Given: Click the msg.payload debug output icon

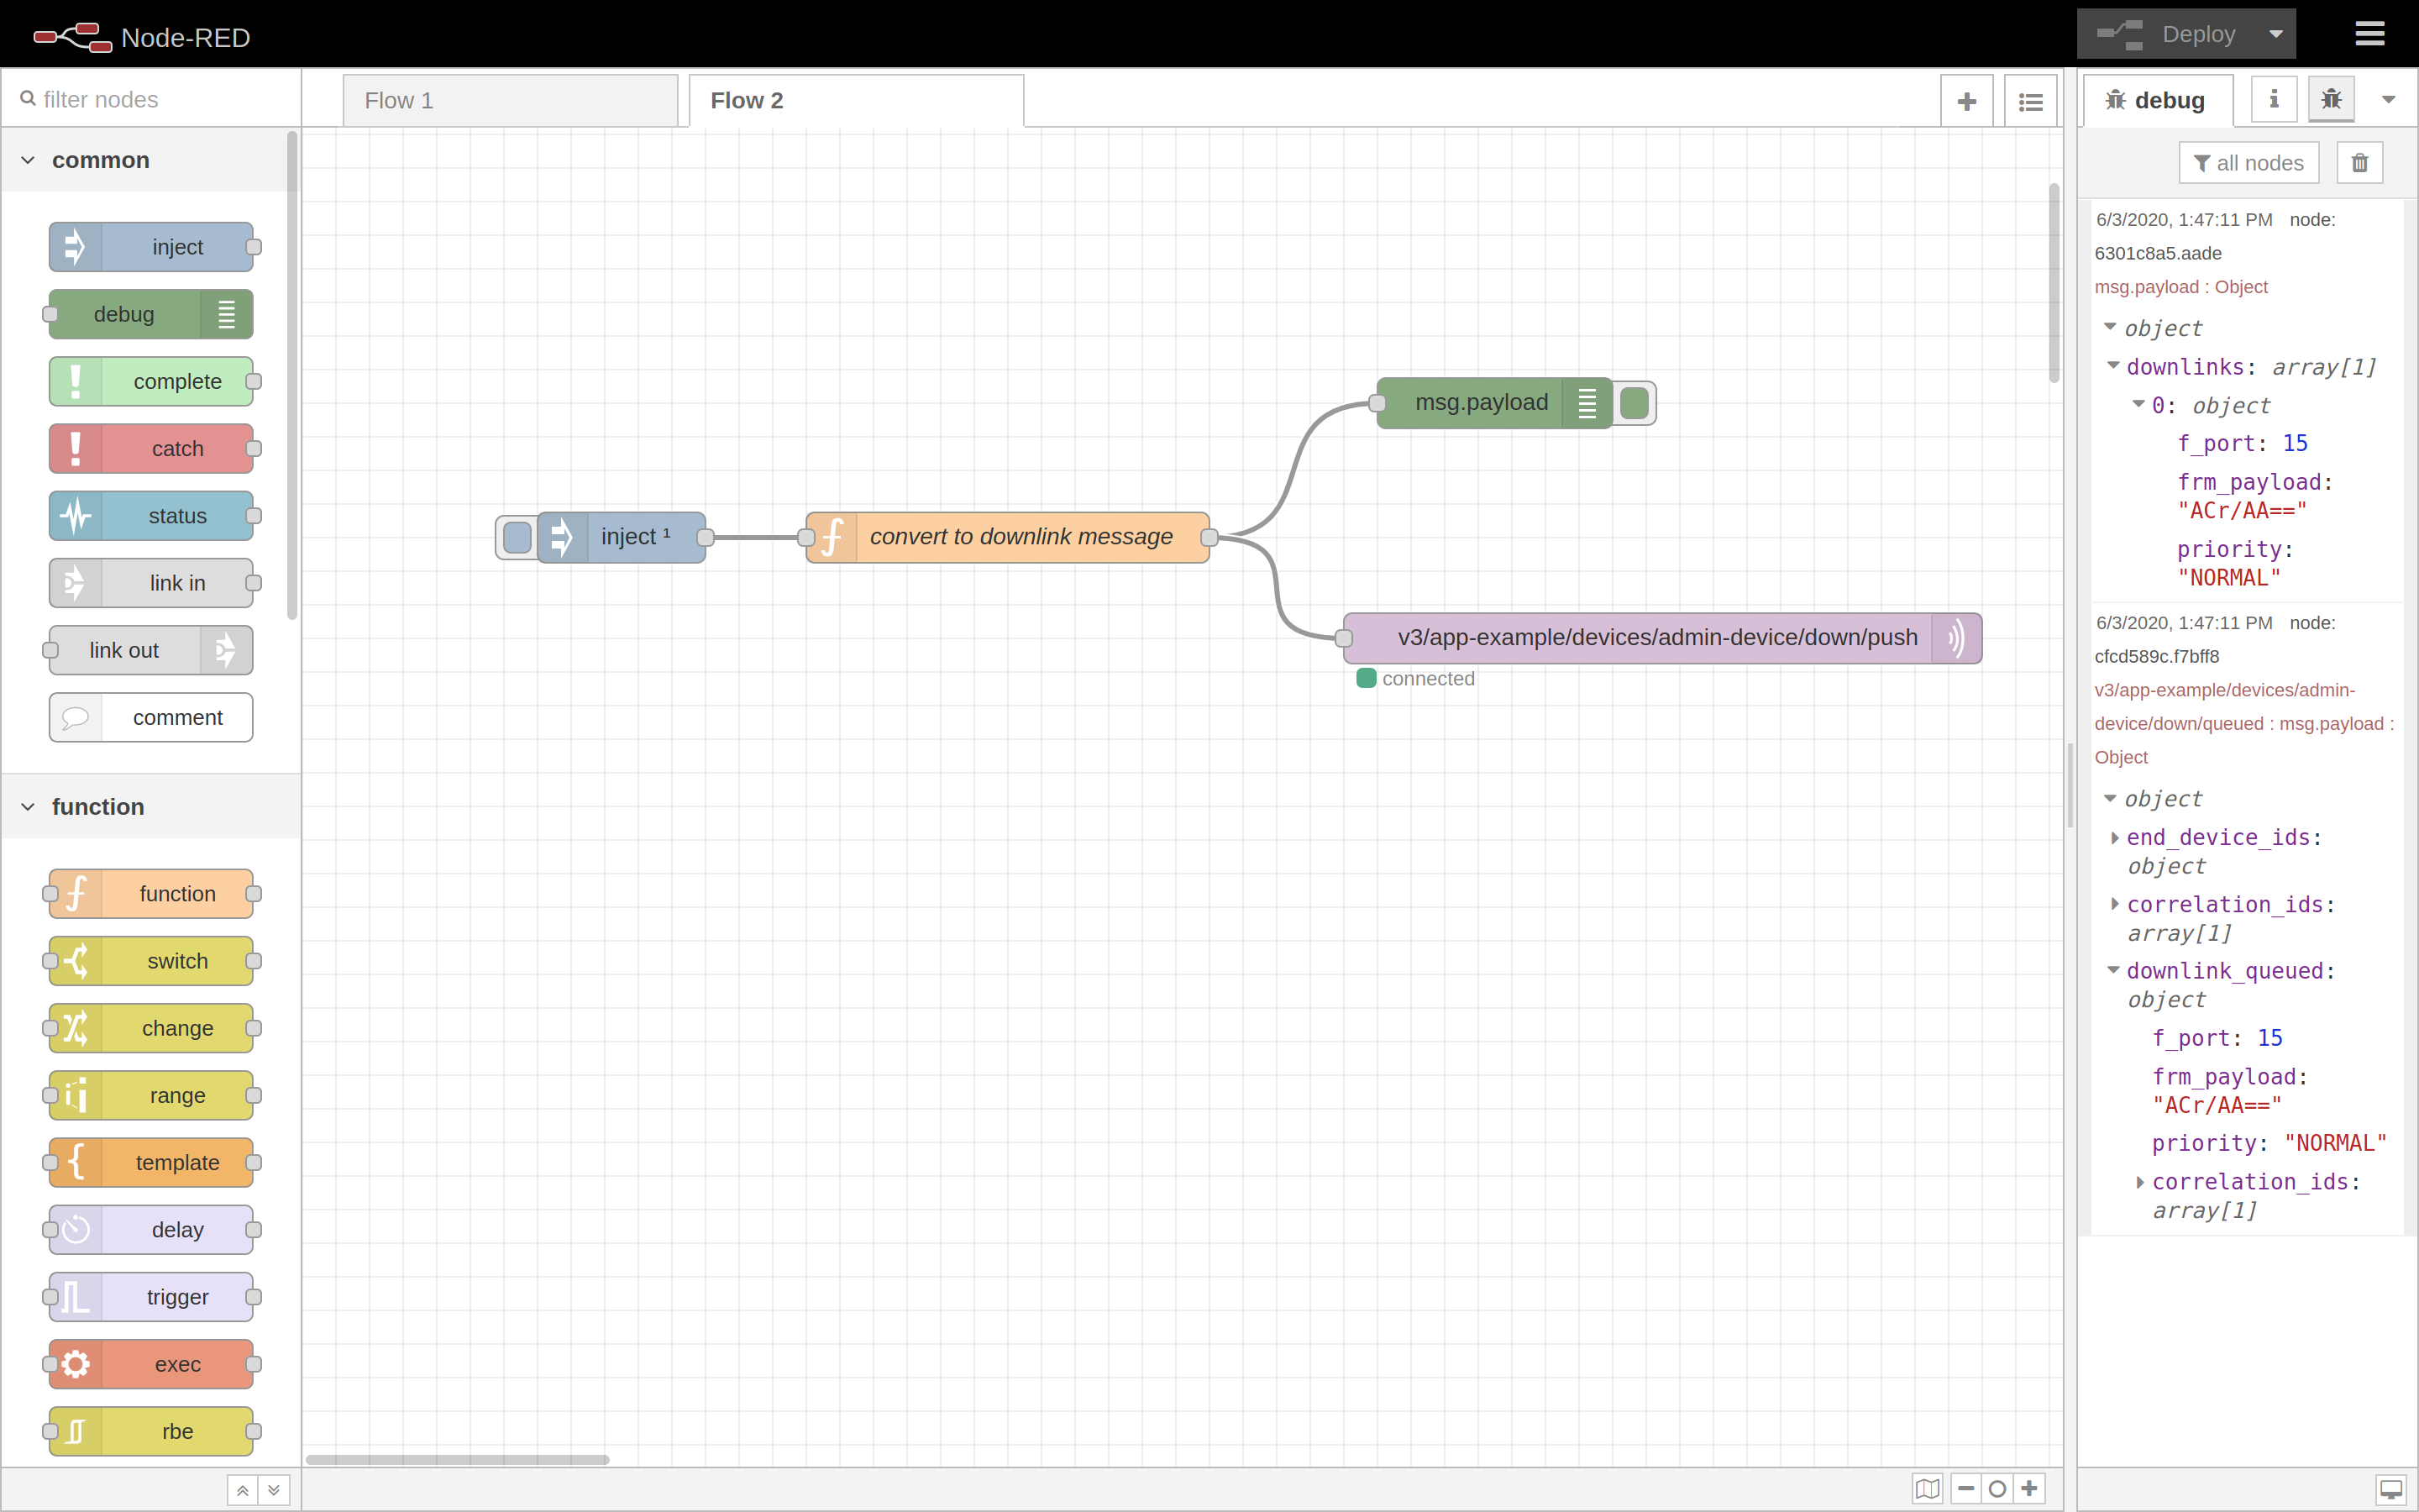Looking at the screenshot, I should (1634, 402).
